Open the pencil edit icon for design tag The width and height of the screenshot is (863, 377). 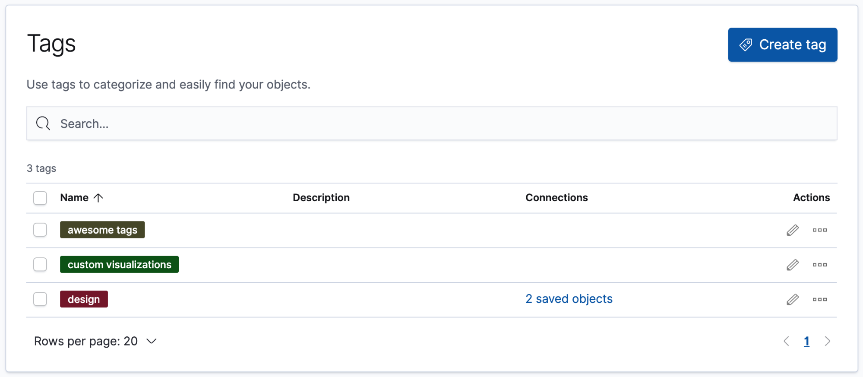point(792,299)
